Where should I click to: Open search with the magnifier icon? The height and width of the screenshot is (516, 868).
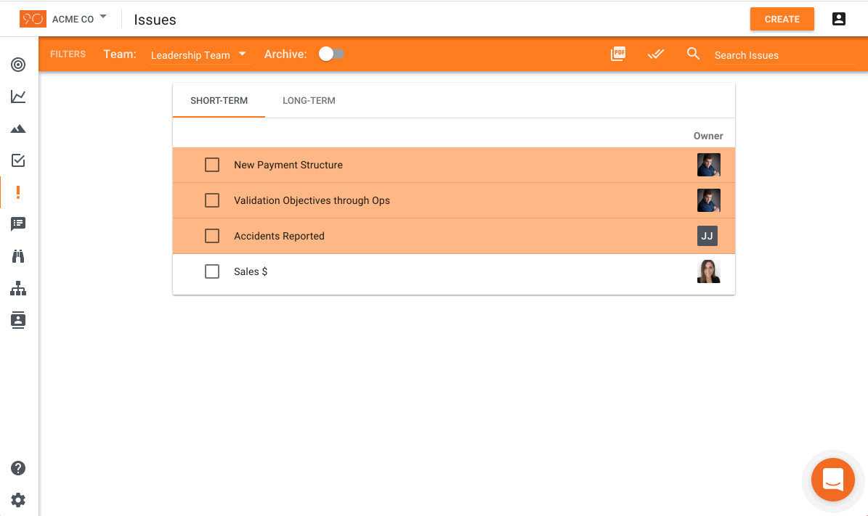point(693,54)
